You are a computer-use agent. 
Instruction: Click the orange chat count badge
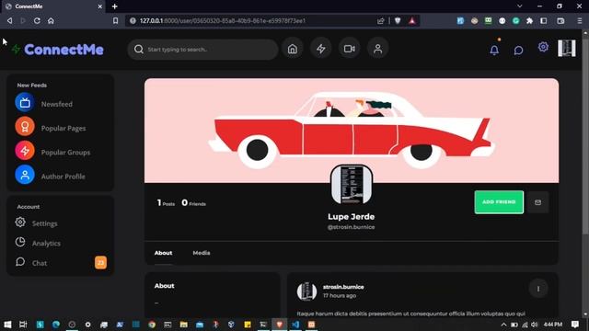click(x=100, y=263)
